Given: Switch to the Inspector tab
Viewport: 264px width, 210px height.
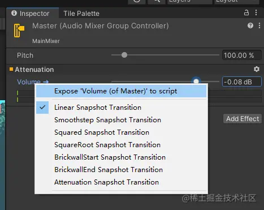Looking at the screenshot, I should 32,13.
